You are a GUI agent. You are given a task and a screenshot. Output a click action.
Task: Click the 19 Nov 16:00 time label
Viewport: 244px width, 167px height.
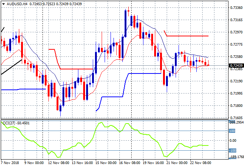coord(153,163)
